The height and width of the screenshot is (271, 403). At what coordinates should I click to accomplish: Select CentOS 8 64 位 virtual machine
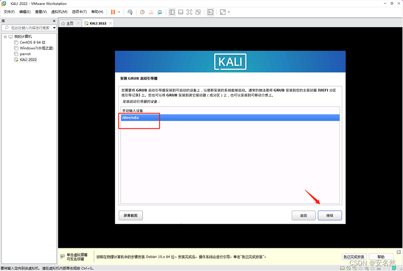coord(33,42)
